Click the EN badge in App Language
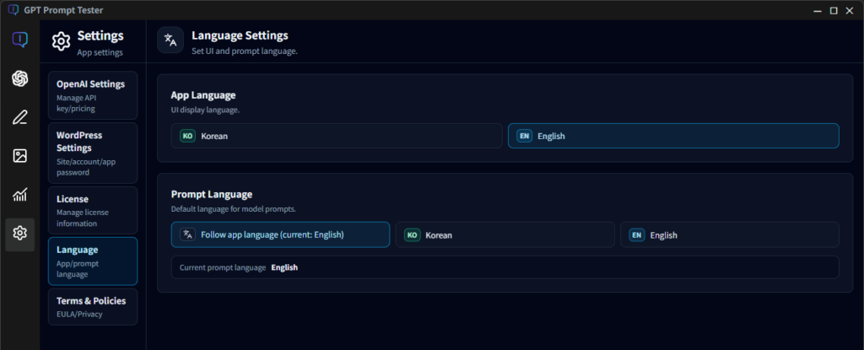Screen dimensions: 864x350 pyautogui.click(x=524, y=136)
